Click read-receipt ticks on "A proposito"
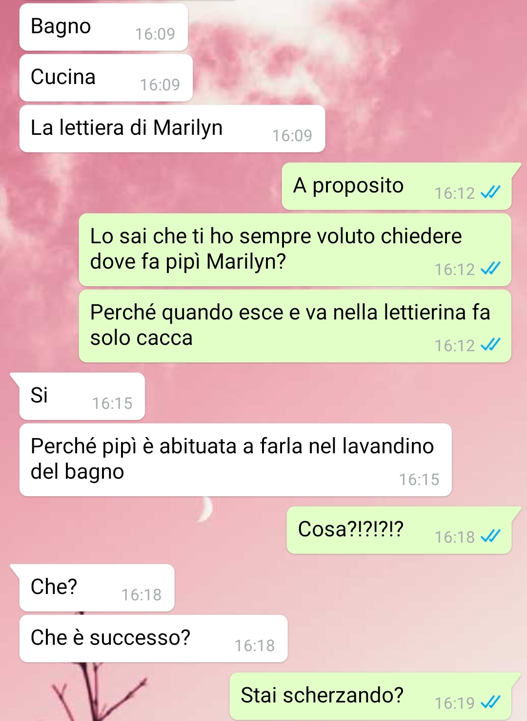Image resolution: width=527 pixels, height=721 pixels. [x=490, y=193]
